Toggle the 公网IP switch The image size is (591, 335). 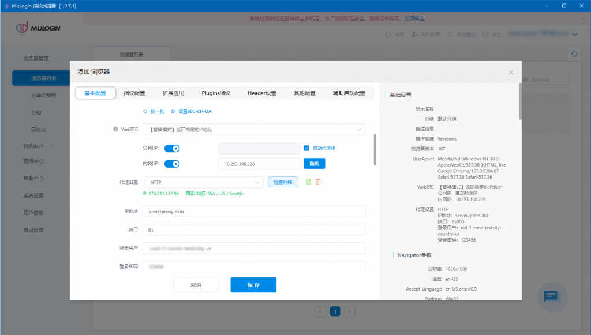pos(173,149)
